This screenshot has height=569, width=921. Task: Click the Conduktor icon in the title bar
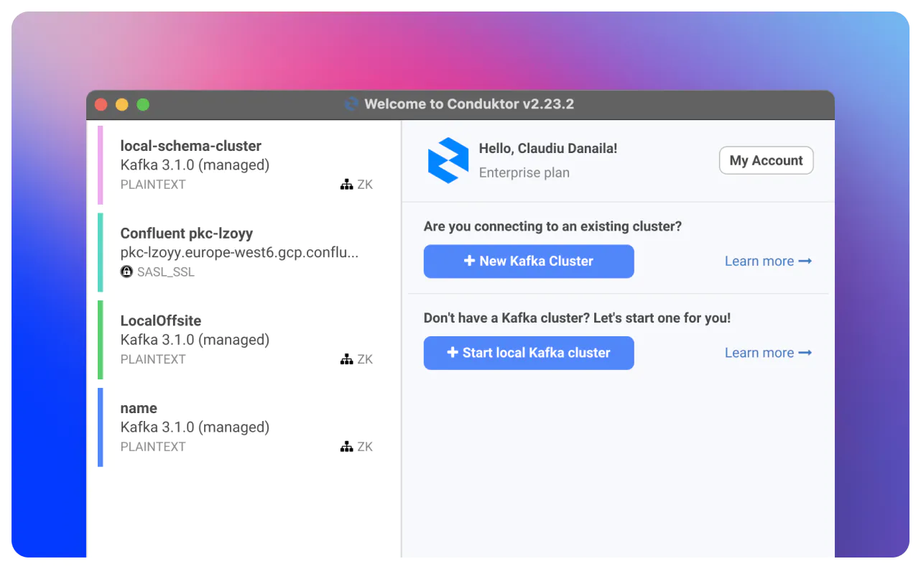pos(351,104)
